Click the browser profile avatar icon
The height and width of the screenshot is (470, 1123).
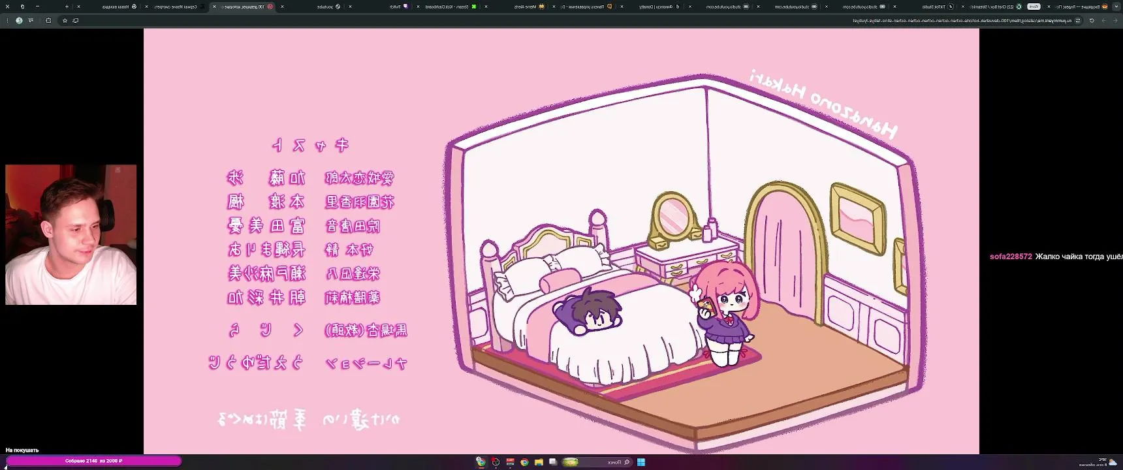[x=19, y=20]
